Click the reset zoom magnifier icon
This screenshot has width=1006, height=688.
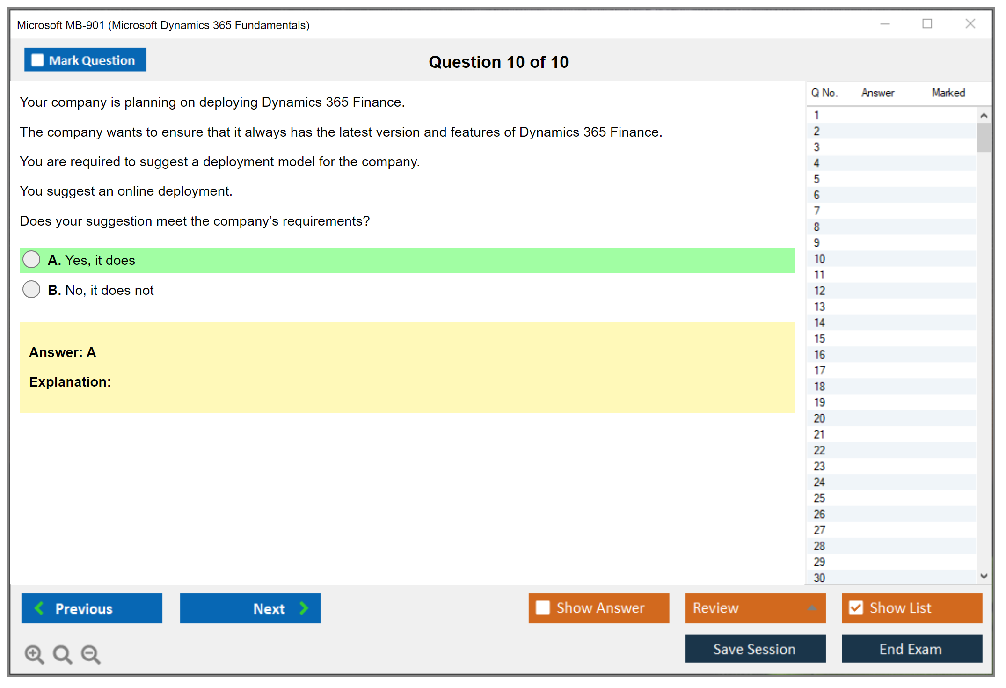[62, 654]
